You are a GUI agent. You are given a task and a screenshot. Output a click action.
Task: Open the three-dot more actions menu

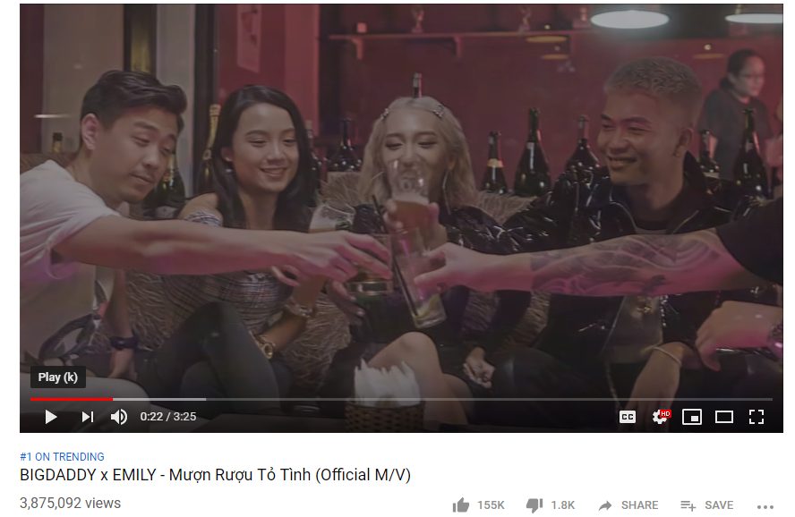765,506
